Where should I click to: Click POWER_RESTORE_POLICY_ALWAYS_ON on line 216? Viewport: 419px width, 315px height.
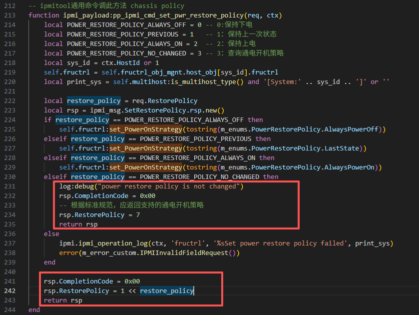point(124,44)
